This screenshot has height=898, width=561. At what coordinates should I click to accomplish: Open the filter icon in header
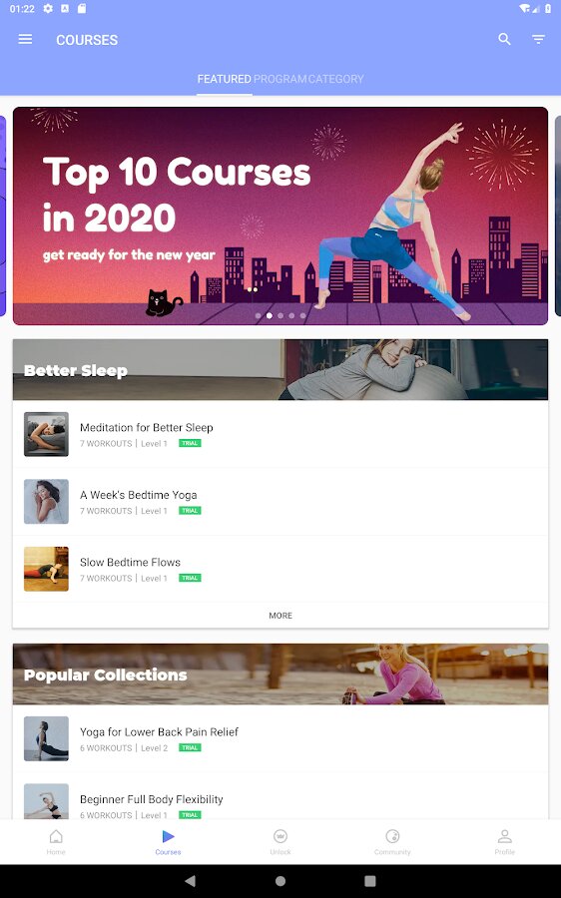(538, 40)
